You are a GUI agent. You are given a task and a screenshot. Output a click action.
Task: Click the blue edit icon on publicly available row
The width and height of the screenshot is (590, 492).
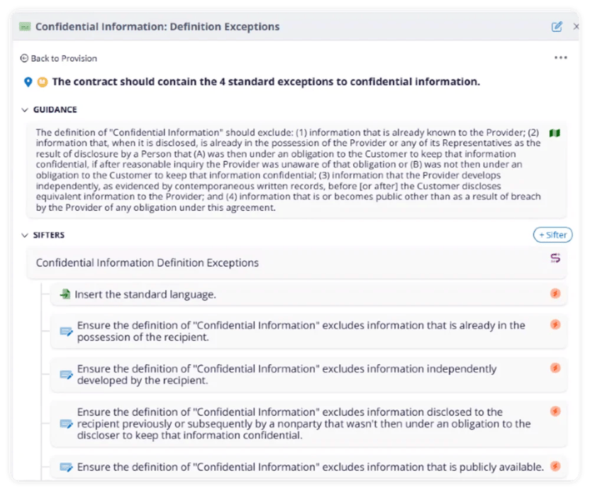[x=67, y=467]
